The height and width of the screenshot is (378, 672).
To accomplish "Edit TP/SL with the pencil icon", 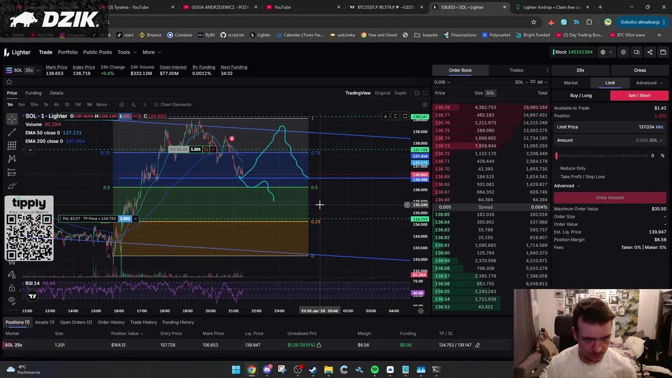I will pos(477,345).
